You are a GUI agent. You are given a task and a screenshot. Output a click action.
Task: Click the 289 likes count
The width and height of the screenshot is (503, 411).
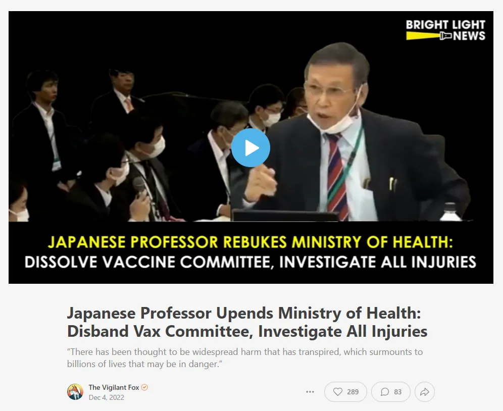tap(353, 392)
